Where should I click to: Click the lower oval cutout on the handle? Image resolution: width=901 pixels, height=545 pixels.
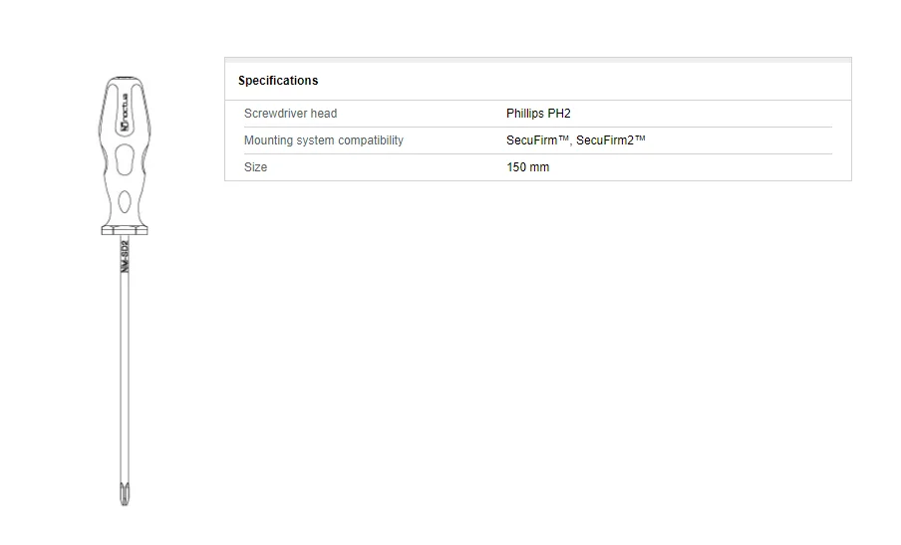pos(125,202)
